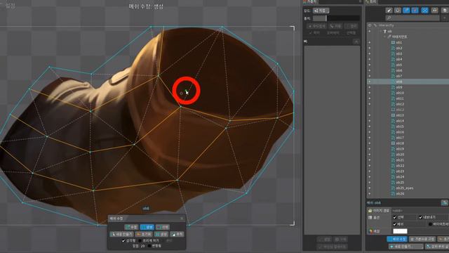Click 추적 (Trace) in mesh edit dialog
The width and height of the screenshot is (449, 253).
tap(177, 234)
